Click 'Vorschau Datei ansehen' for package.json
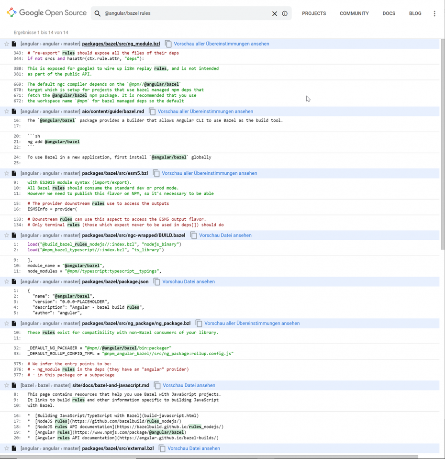This screenshot has width=445, height=459. pos(189,281)
